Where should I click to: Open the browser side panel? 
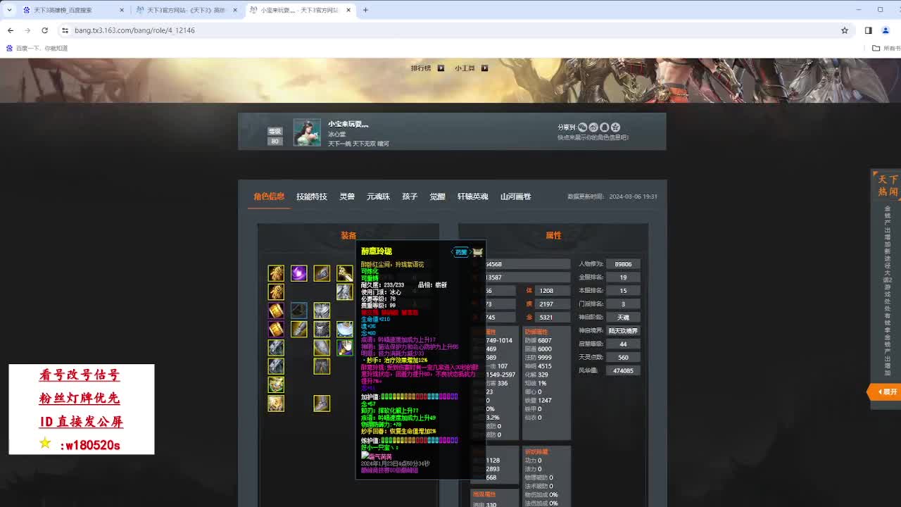coord(868,30)
